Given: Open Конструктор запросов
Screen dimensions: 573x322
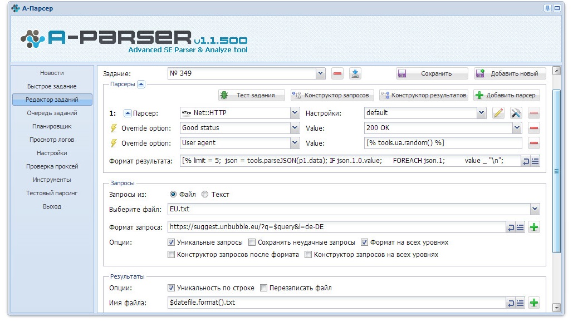Looking at the screenshot, I should point(332,95).
